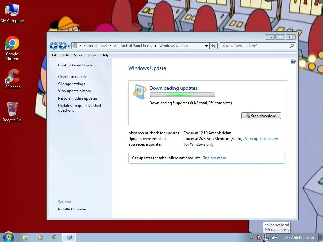The height and width of the screenshot is (242, 323).
Task: Close the Windows Update window
Action: [x=291, y=37]
